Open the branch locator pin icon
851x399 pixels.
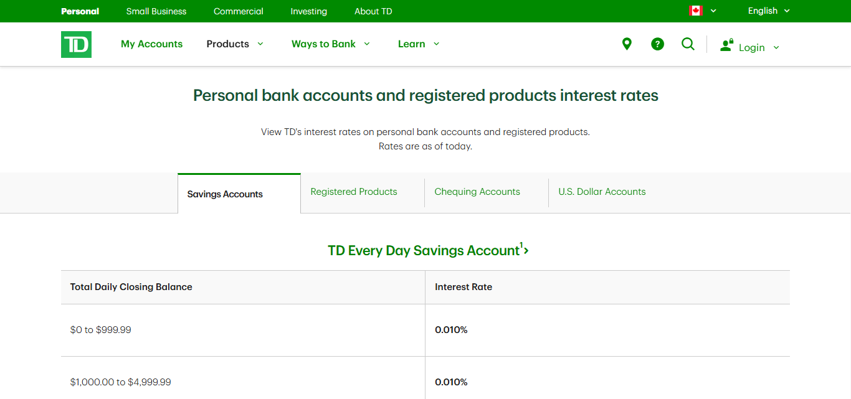click(x=627, y=44)
